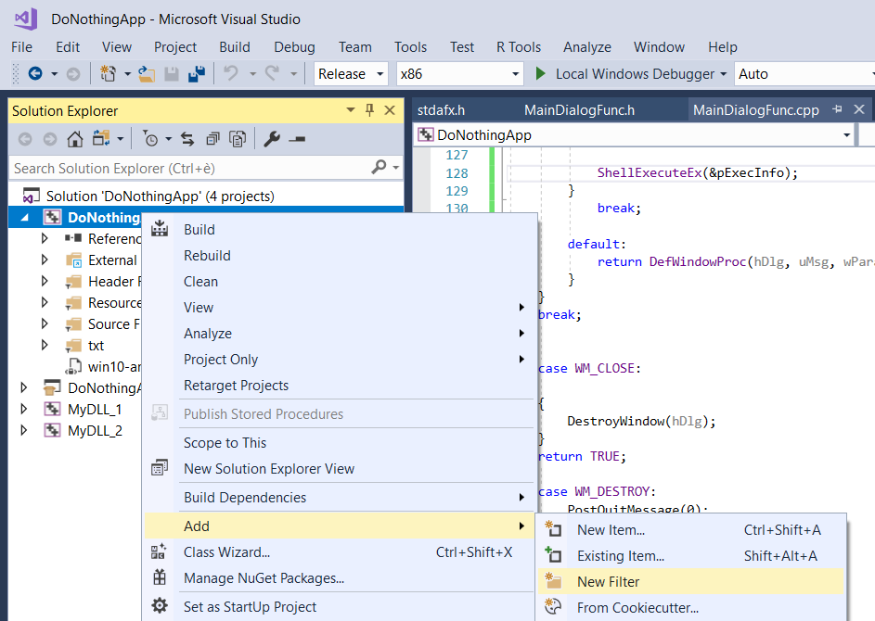Open Properties wrench icon in Solution Explorer
The image size is (875, 621).
(272, 139)
